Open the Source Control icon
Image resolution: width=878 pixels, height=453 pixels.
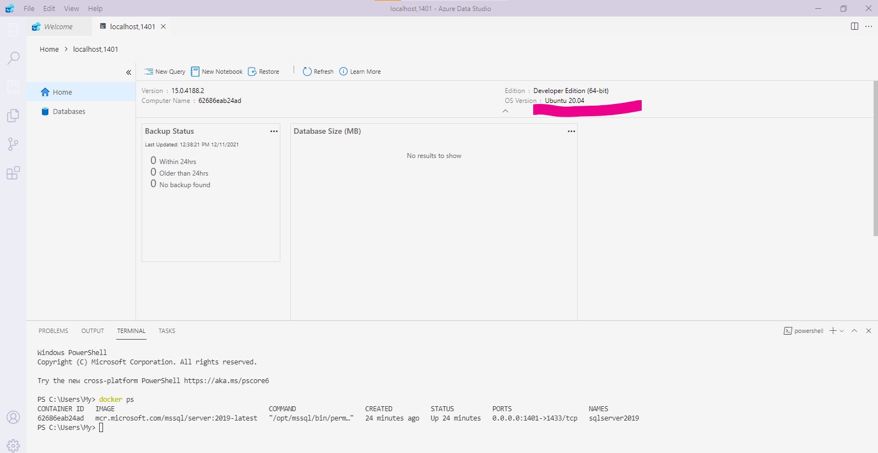(x=13, y=144)
